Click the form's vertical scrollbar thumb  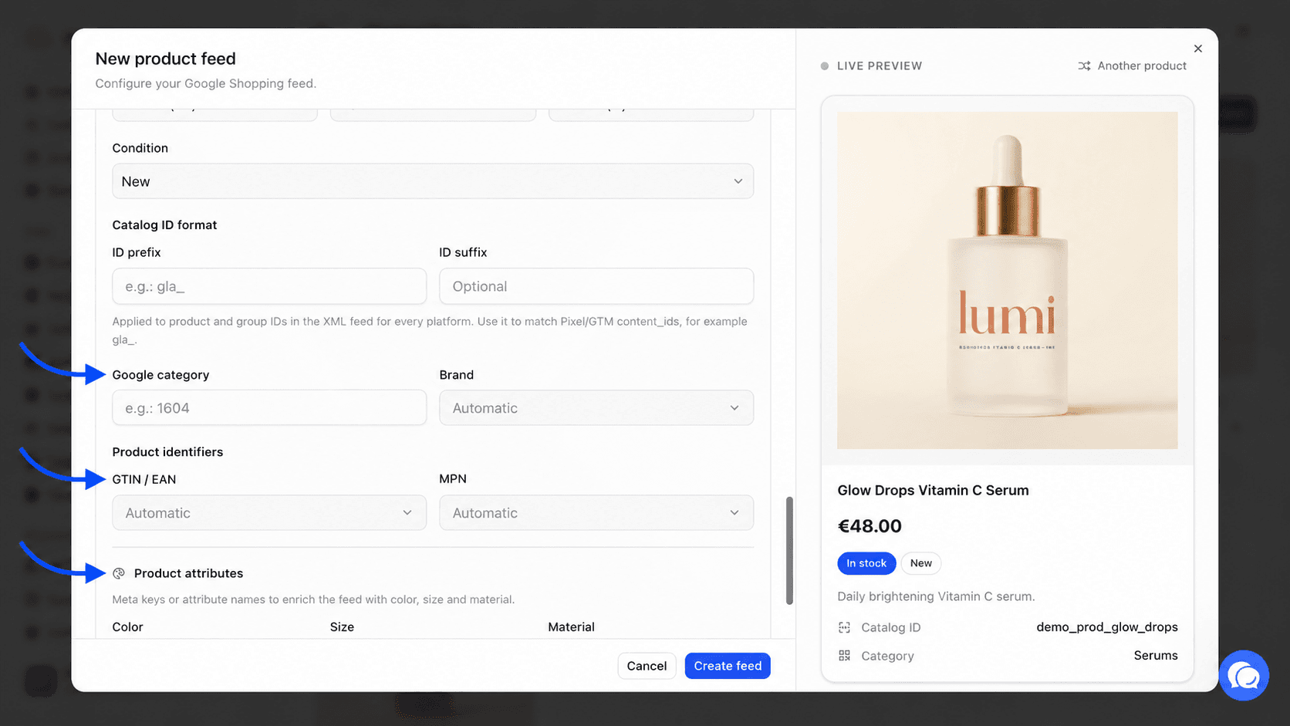click(x=789, y=551)
